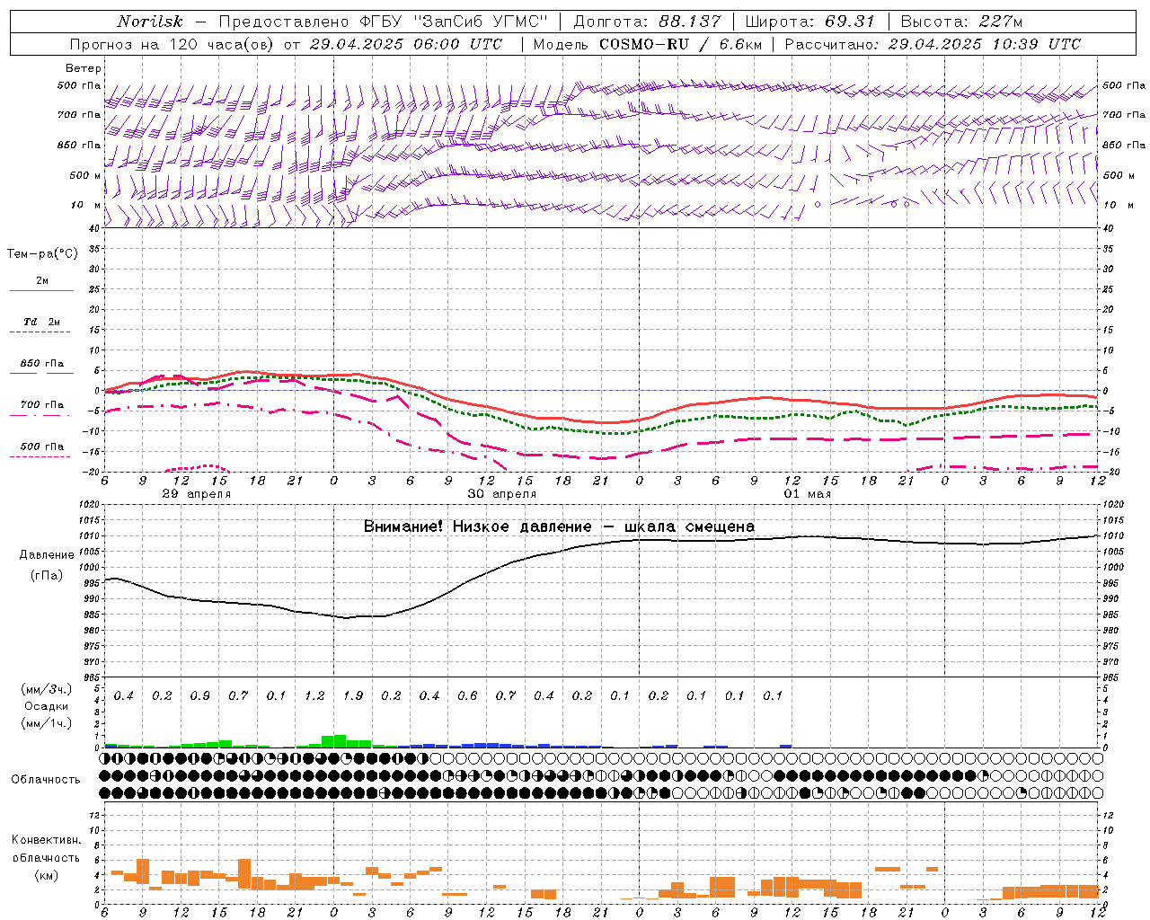Image resolution: width=1150 pixels, height=920 pixels.
Task: Click the '10 м' wind level label on left
Action: [x=86, y=205]
